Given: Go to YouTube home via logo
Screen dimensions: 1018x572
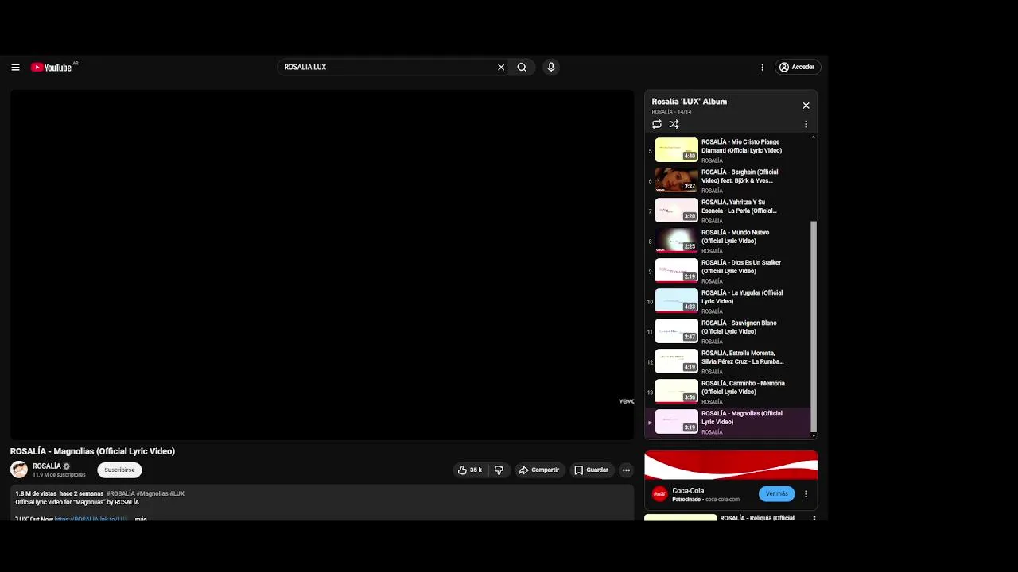Looking at the screenshot, I should 52,68.
